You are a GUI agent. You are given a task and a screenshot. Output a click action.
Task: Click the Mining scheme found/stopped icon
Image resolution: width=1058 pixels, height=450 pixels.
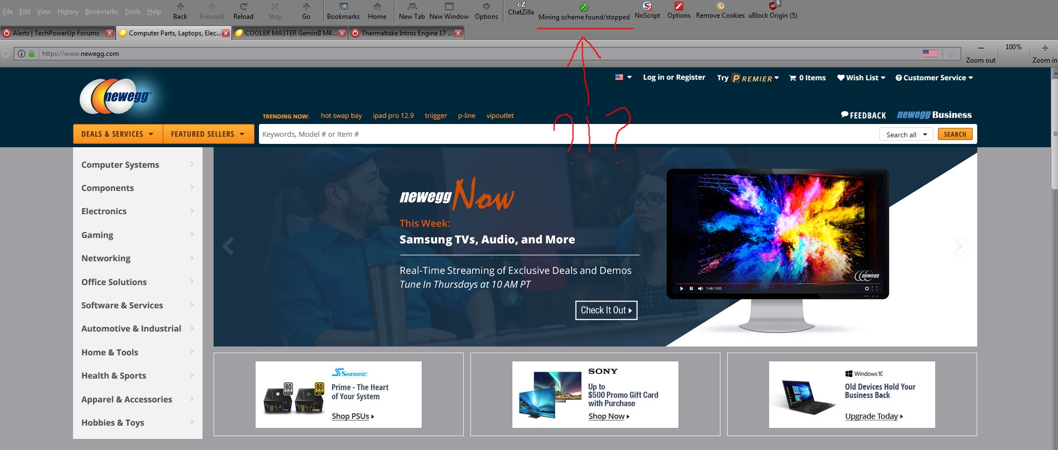pos(584,8)
